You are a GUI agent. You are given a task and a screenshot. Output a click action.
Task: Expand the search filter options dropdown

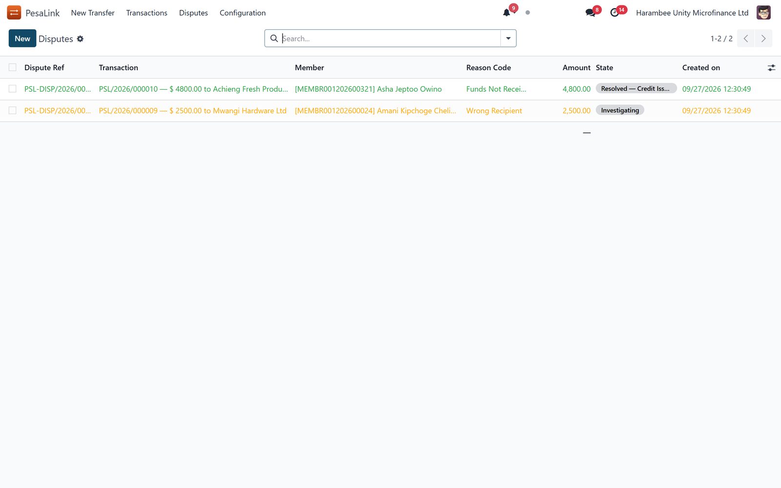coord(508,39)
